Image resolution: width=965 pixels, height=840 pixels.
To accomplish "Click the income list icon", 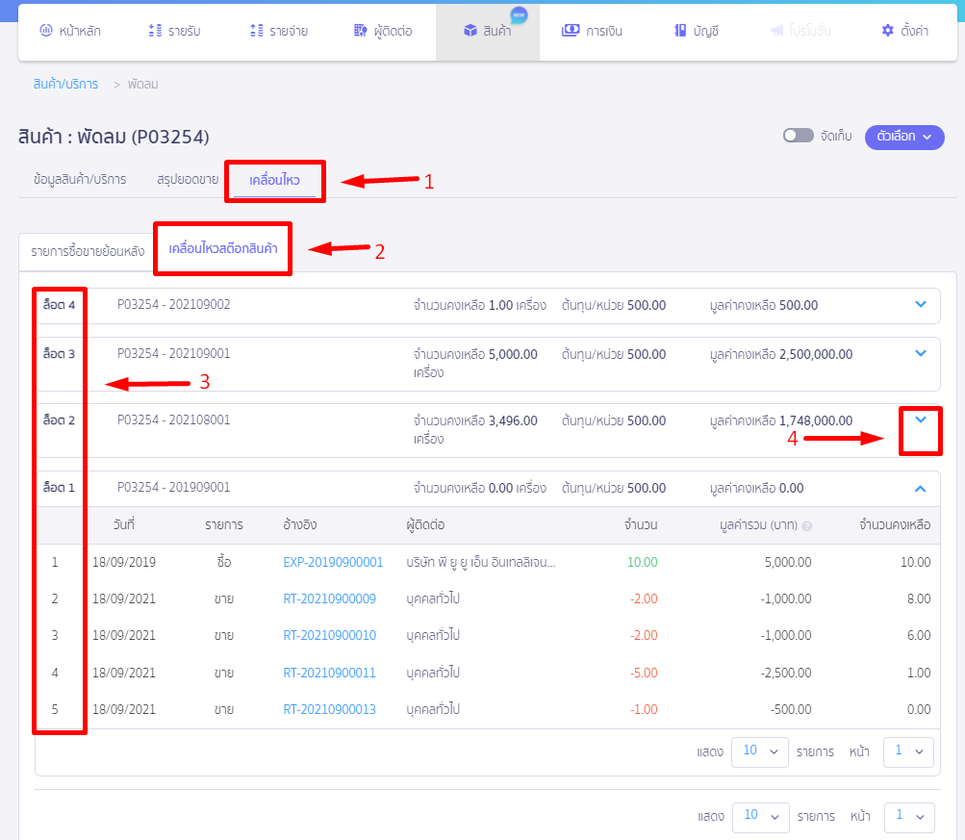I will [x=155, y=31].
